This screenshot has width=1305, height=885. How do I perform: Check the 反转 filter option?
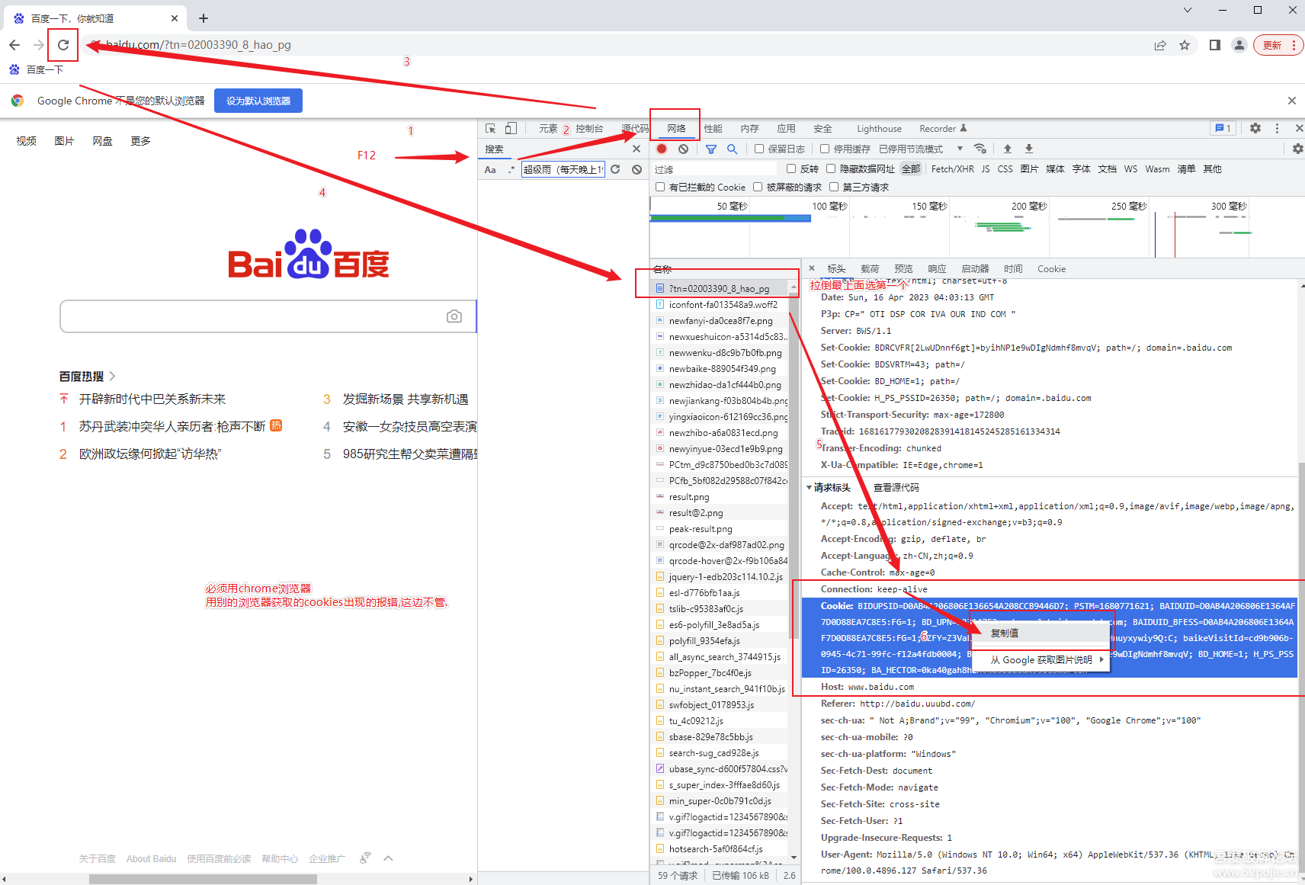click(x=791, y=168)
